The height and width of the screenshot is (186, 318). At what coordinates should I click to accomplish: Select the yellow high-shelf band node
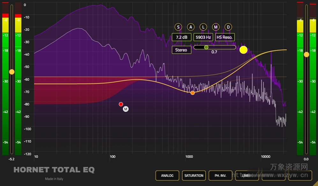[x=243, y=50]
